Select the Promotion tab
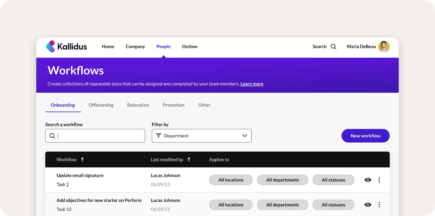 coord(174,105)
